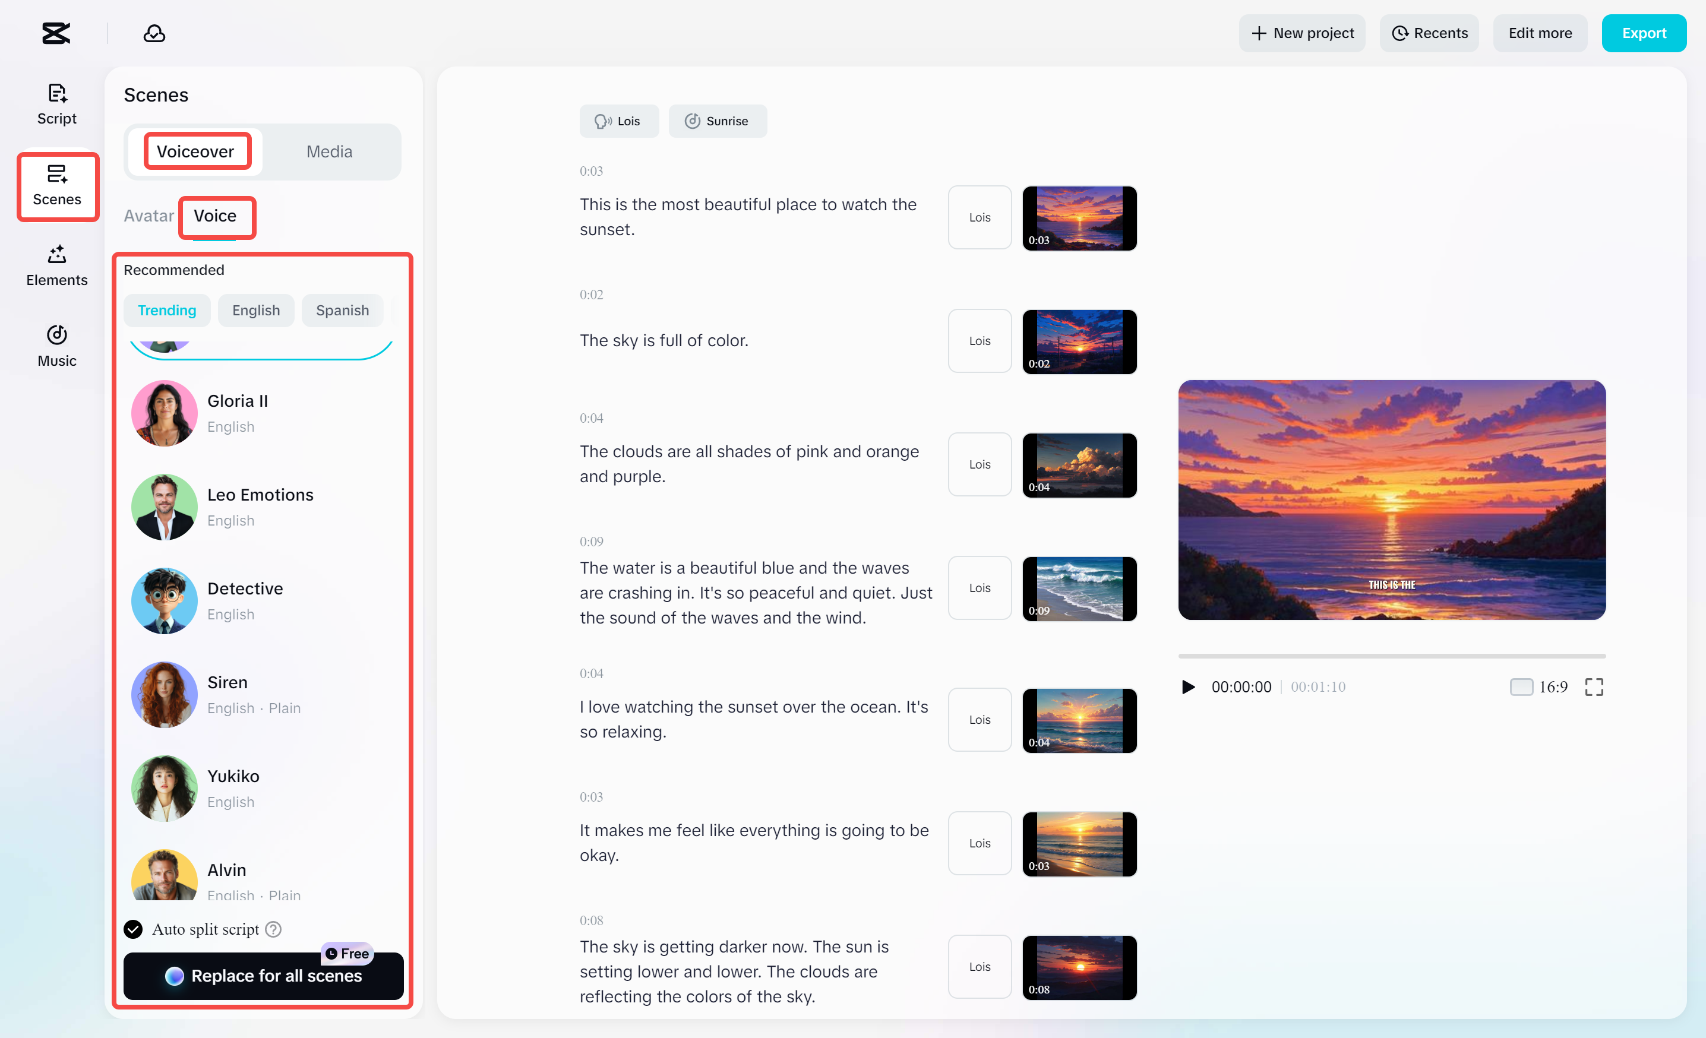Image resolution: width=1706 pixels, height=1038 pixels.
Task: Switch to the Avatar tab
Action: coord(148,215)
